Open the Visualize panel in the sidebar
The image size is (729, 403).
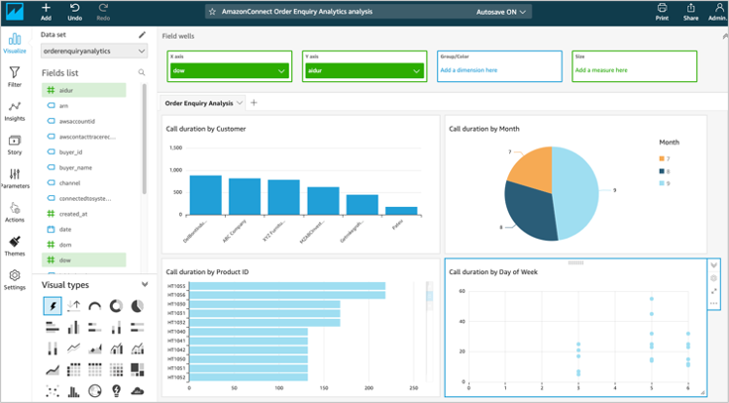15,43
